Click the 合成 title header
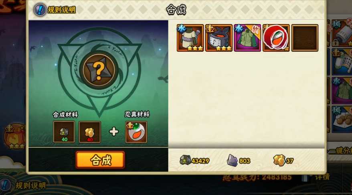352x195 pixels. [x=176, y=10]
